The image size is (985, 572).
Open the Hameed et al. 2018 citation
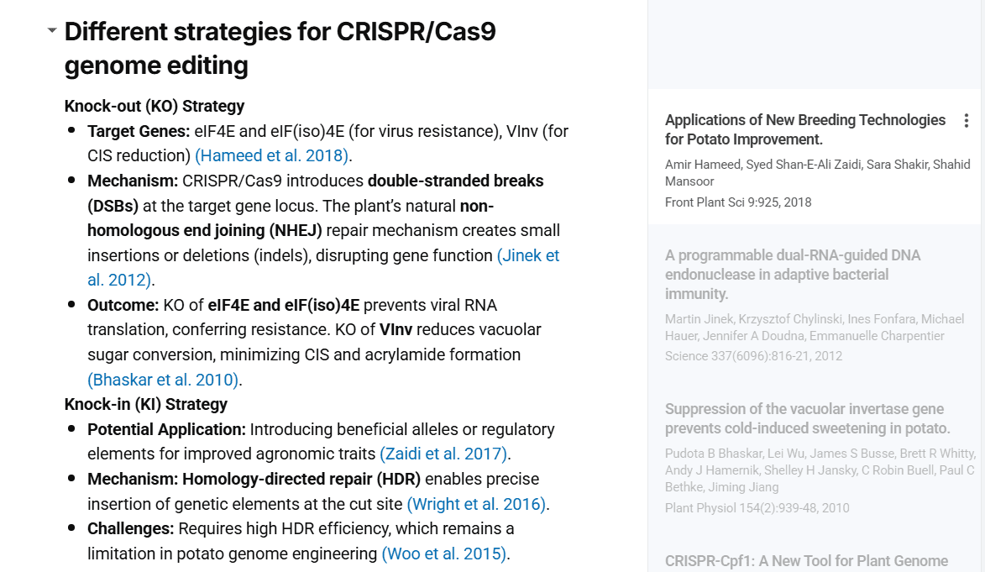pyautogui.click(x=271, y=155)
